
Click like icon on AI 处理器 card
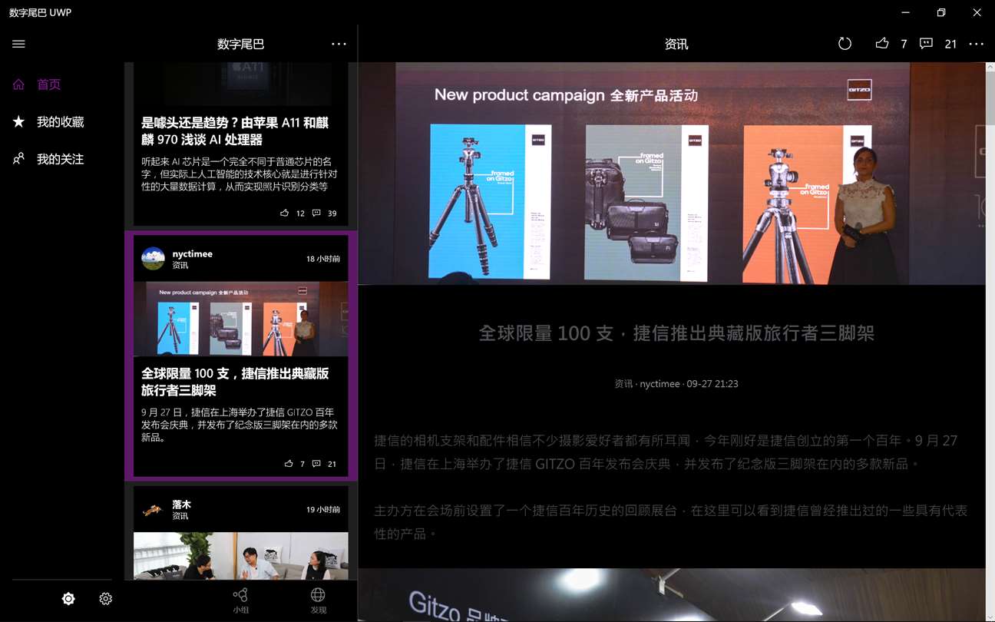pos(285,213)
